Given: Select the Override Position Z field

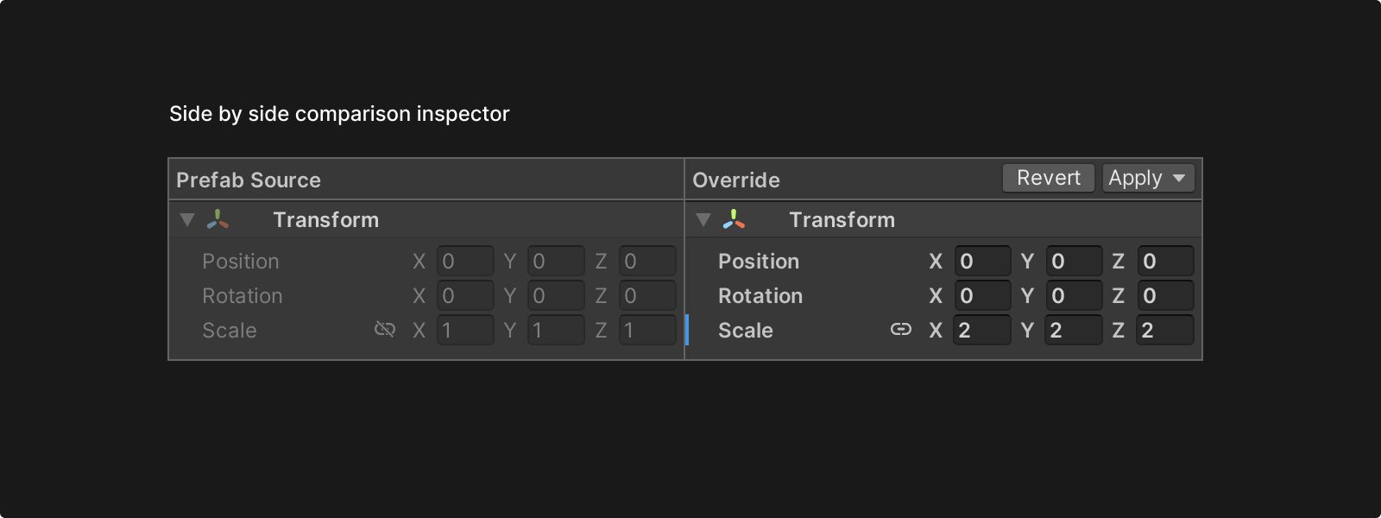Looking at the screenshot, I should [1165, 262].
